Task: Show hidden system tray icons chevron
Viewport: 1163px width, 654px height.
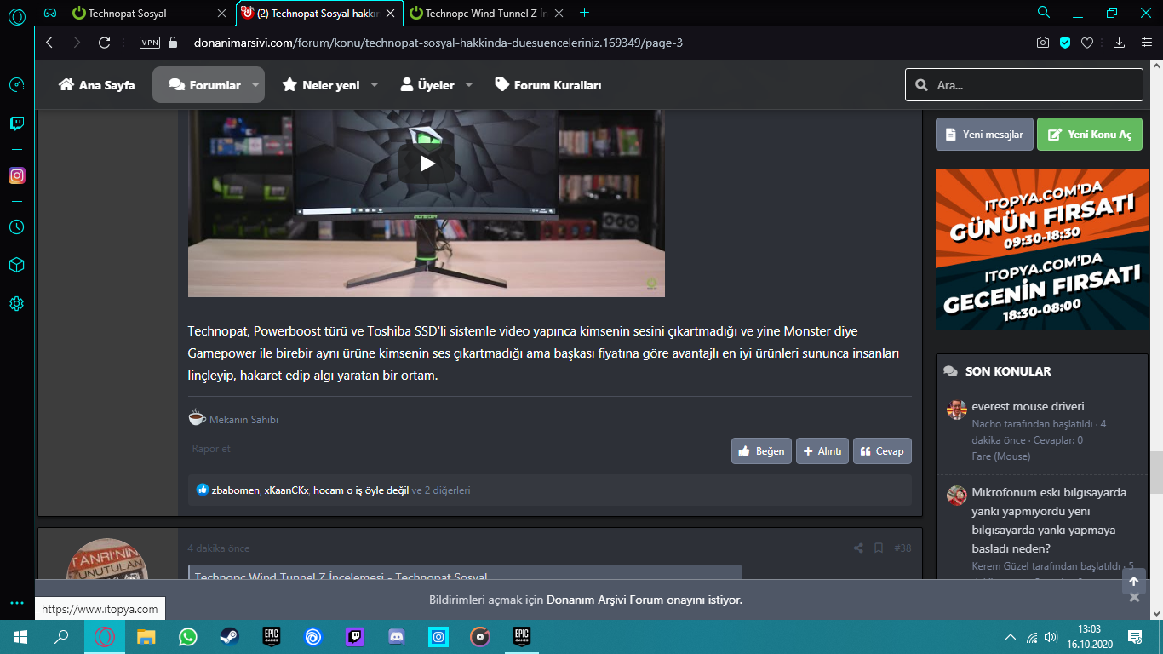Action: pyautogui.click(x=1011, y=636)
